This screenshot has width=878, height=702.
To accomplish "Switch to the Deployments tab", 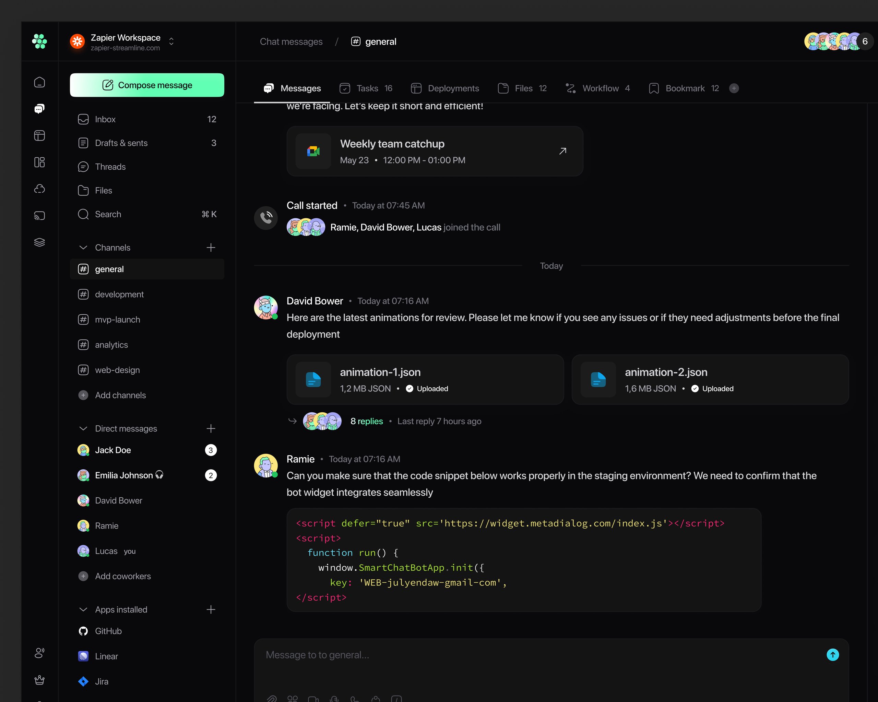I will pos(445,88).
